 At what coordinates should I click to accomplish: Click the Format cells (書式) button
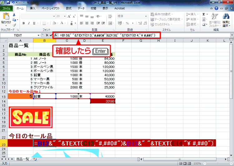click(x=193, y=24)
